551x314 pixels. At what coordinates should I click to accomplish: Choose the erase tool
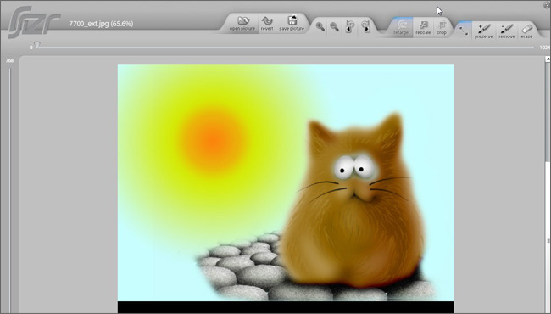pos(526,31)
